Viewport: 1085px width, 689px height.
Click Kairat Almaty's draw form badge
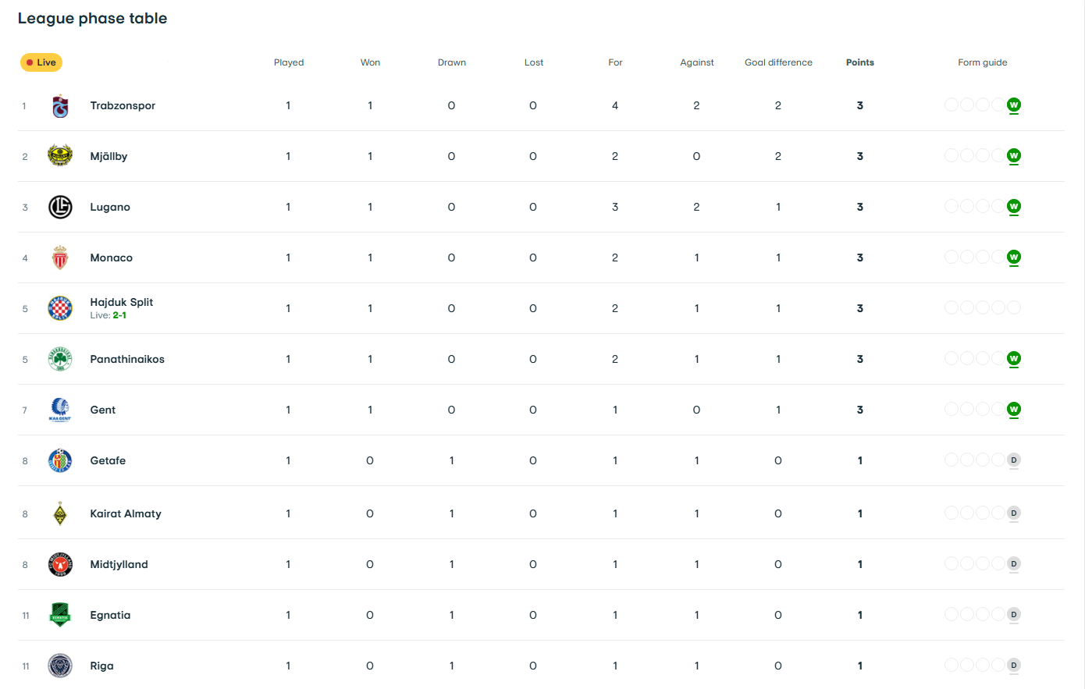tap(1014, 513)
